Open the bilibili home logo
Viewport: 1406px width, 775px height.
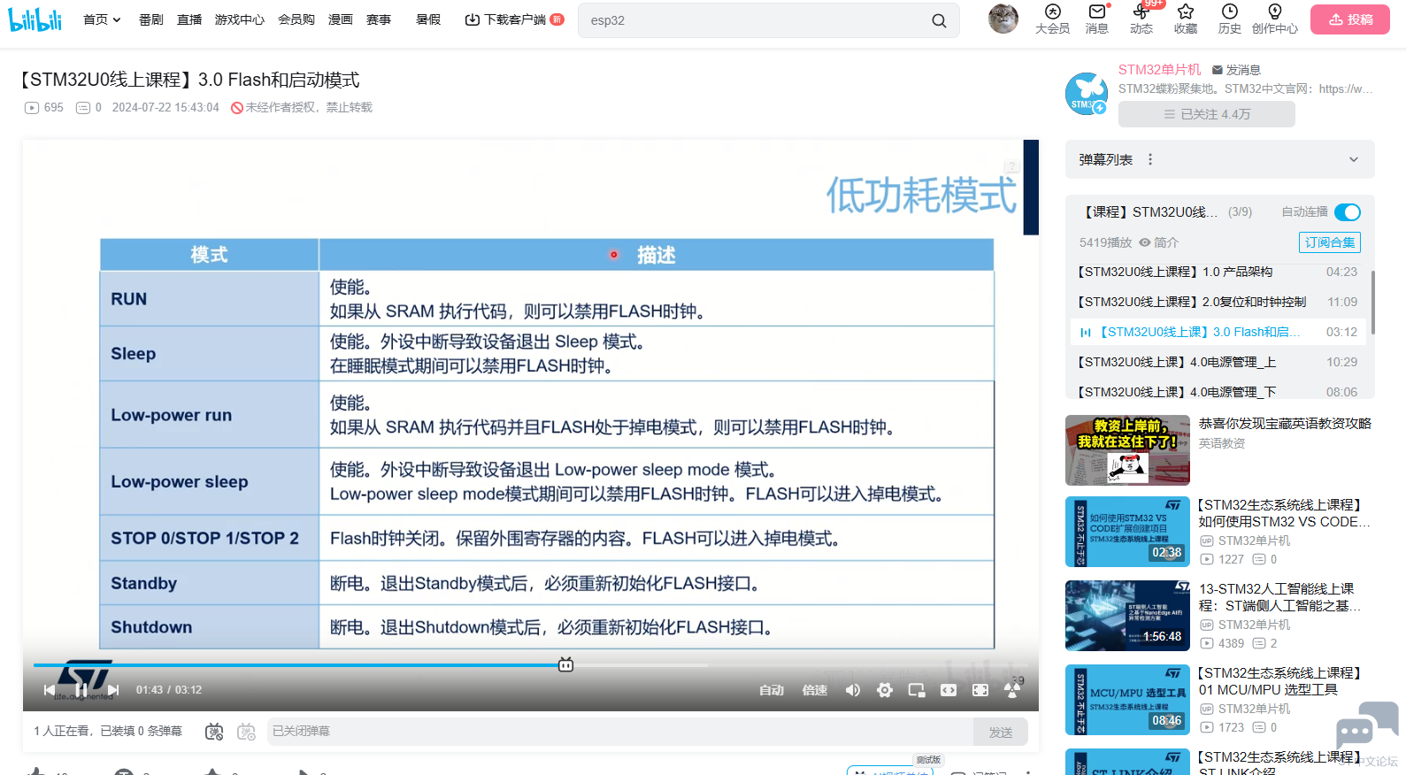[35, 19]
